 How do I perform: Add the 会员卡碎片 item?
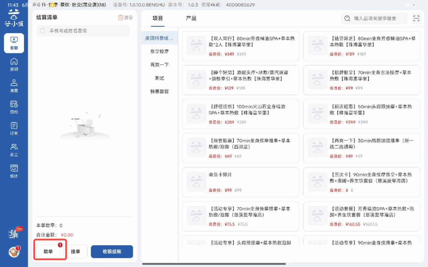click(x=240, y=182)
